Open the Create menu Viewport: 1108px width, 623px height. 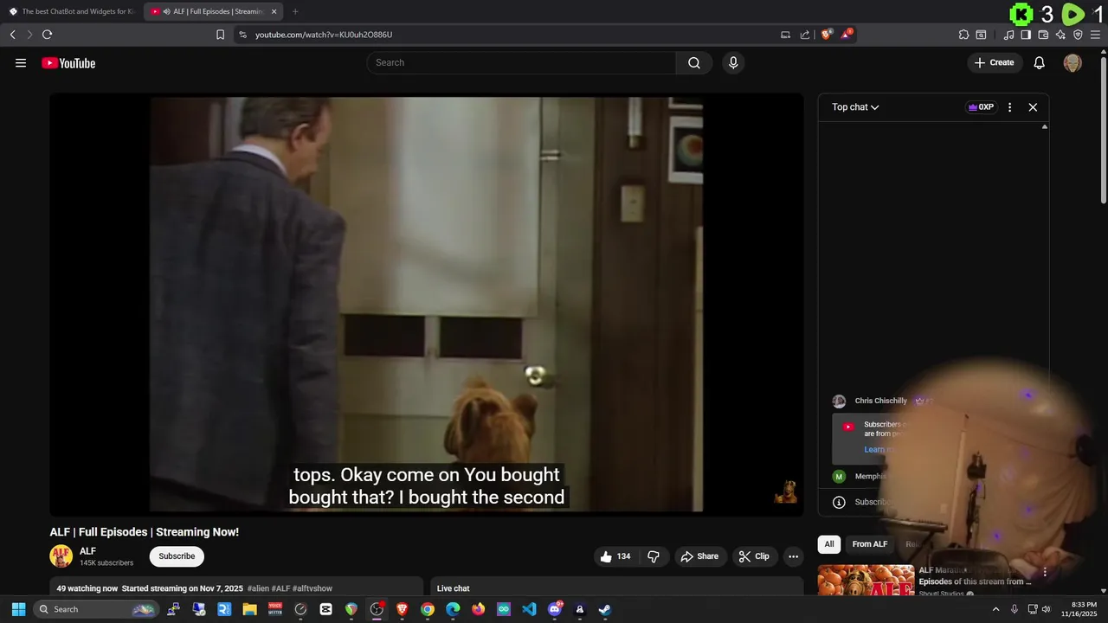(x=994, y=62)
